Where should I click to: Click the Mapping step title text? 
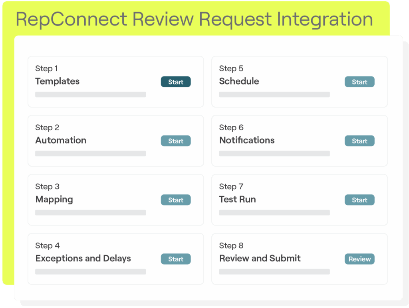tap(54, 199)
